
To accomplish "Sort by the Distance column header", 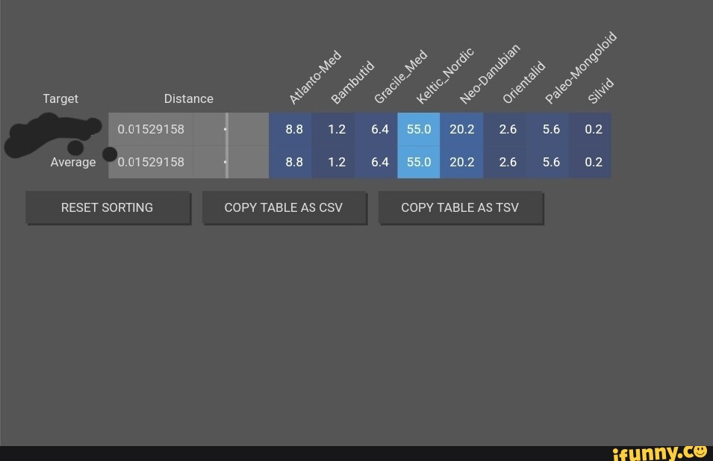I will (188, 98).
